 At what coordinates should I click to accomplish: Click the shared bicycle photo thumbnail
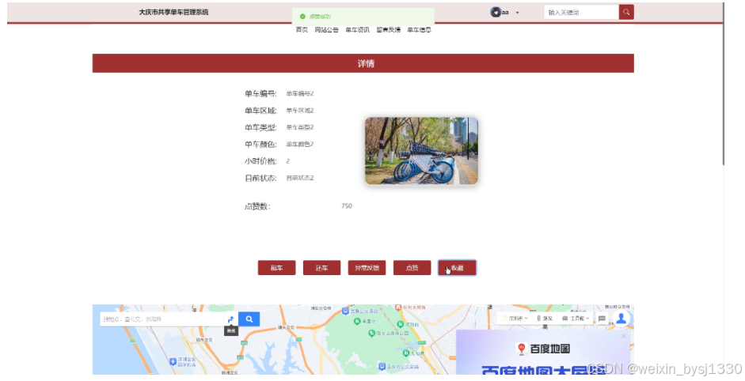421,151
